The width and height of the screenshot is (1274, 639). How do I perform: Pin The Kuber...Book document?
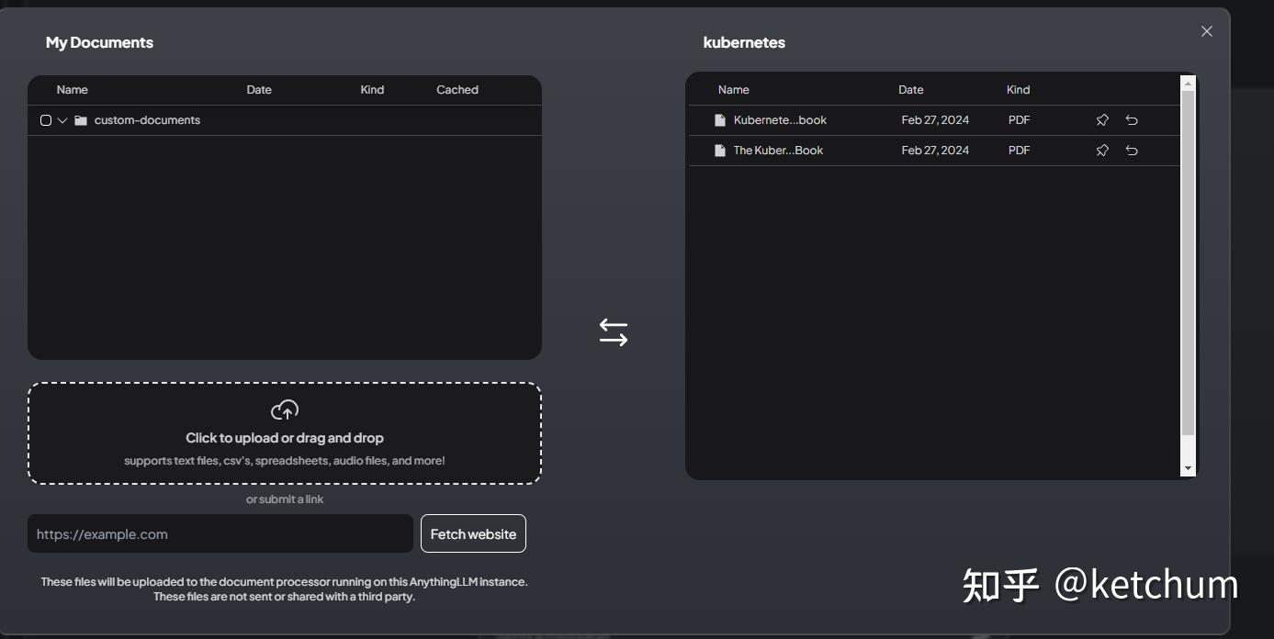[1102, 151]
